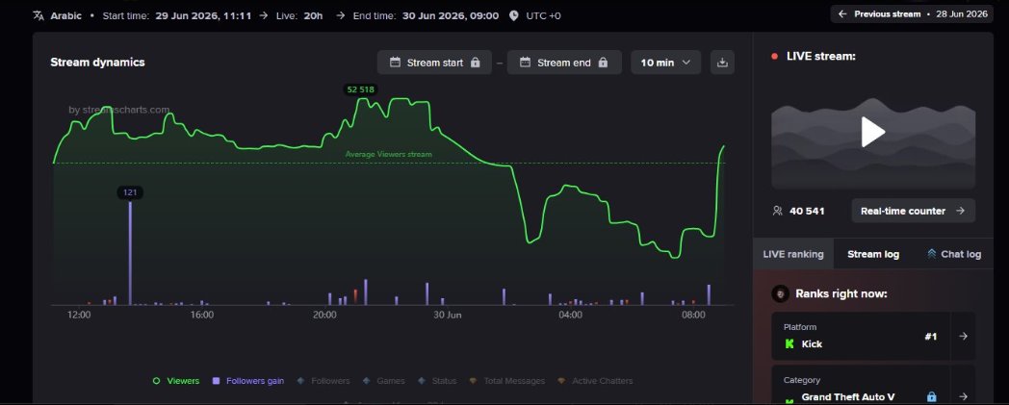The image size is (1009, 405).
Task: Click the arrow inside Real-time counter button
Action: 960,211
